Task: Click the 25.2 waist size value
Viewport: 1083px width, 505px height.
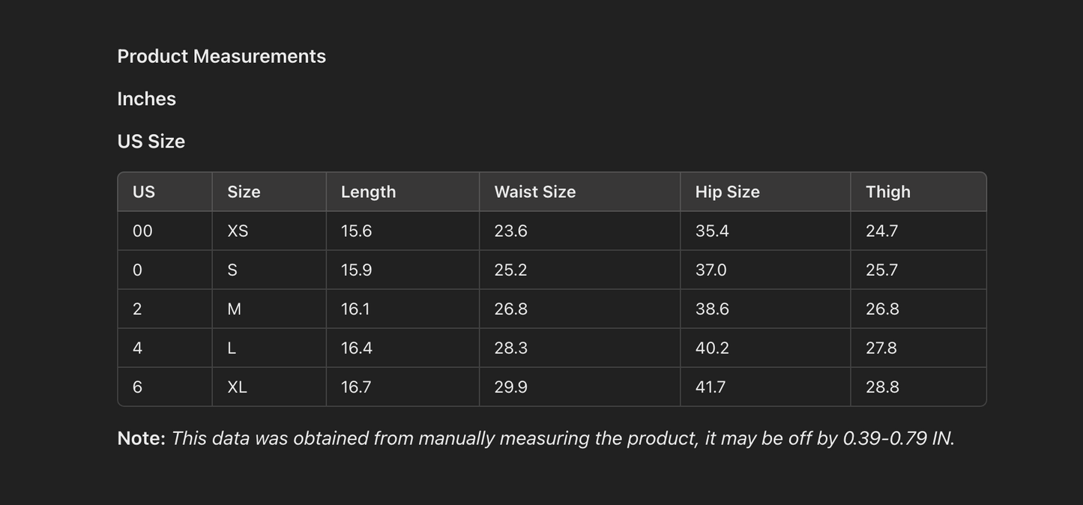Action: (x=510, y=270)
